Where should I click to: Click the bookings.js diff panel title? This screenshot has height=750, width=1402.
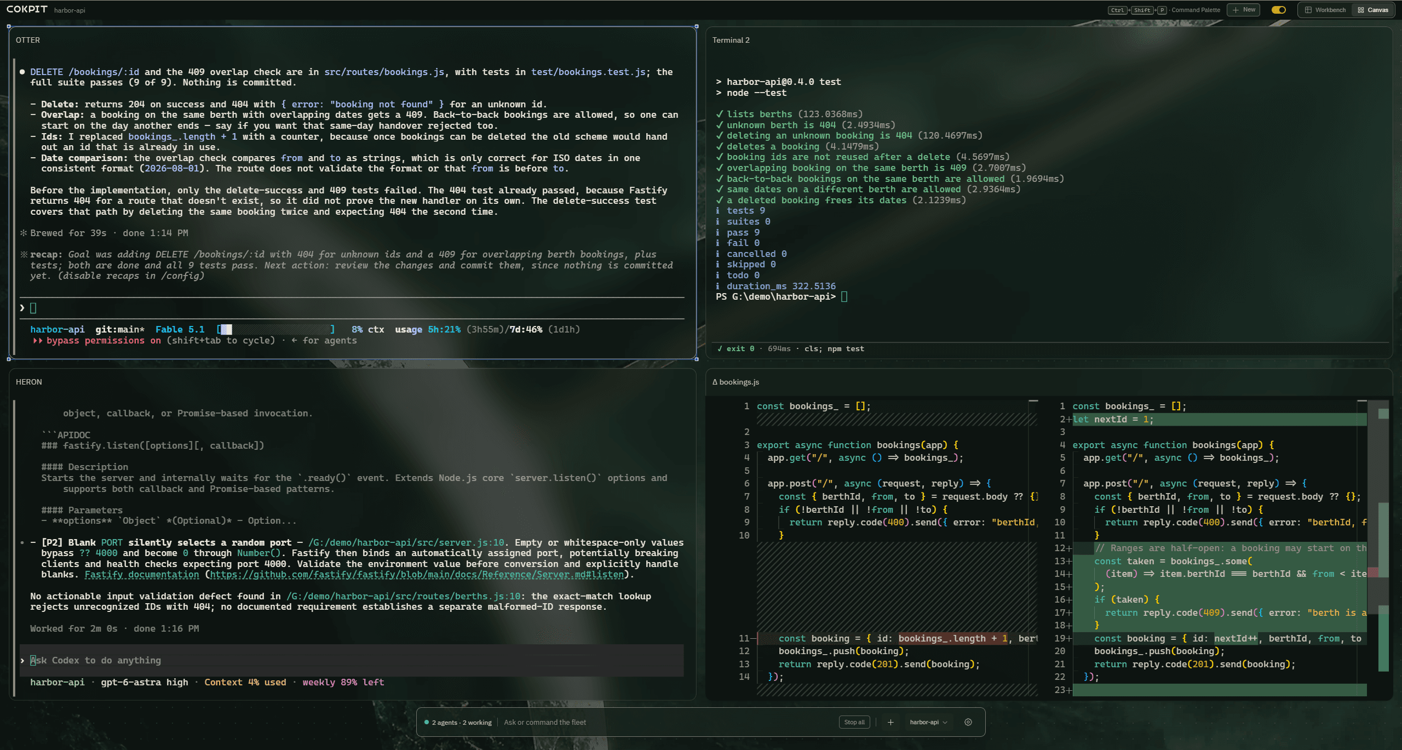pos(736,382)
